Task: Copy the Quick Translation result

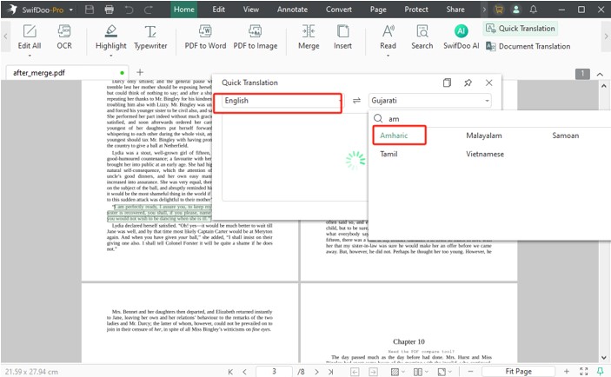Action: 447,83
